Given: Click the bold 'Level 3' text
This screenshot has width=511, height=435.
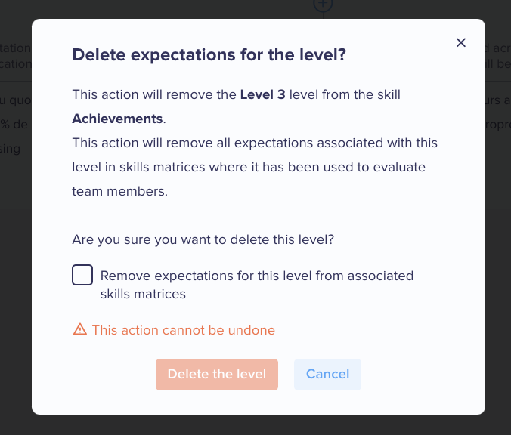Looking at the screenshot, I should (x=262, y=94).
